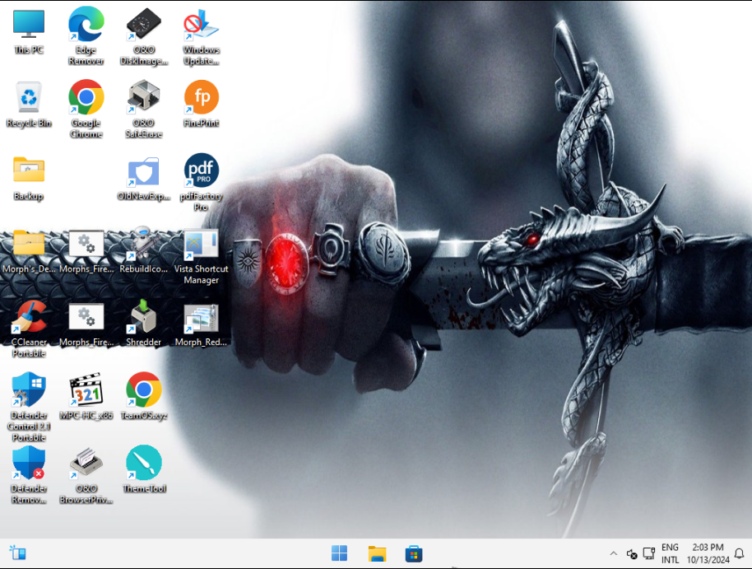Select the Windows Update blocker shortcut
752x569 pixels.
tap(202, 36)
